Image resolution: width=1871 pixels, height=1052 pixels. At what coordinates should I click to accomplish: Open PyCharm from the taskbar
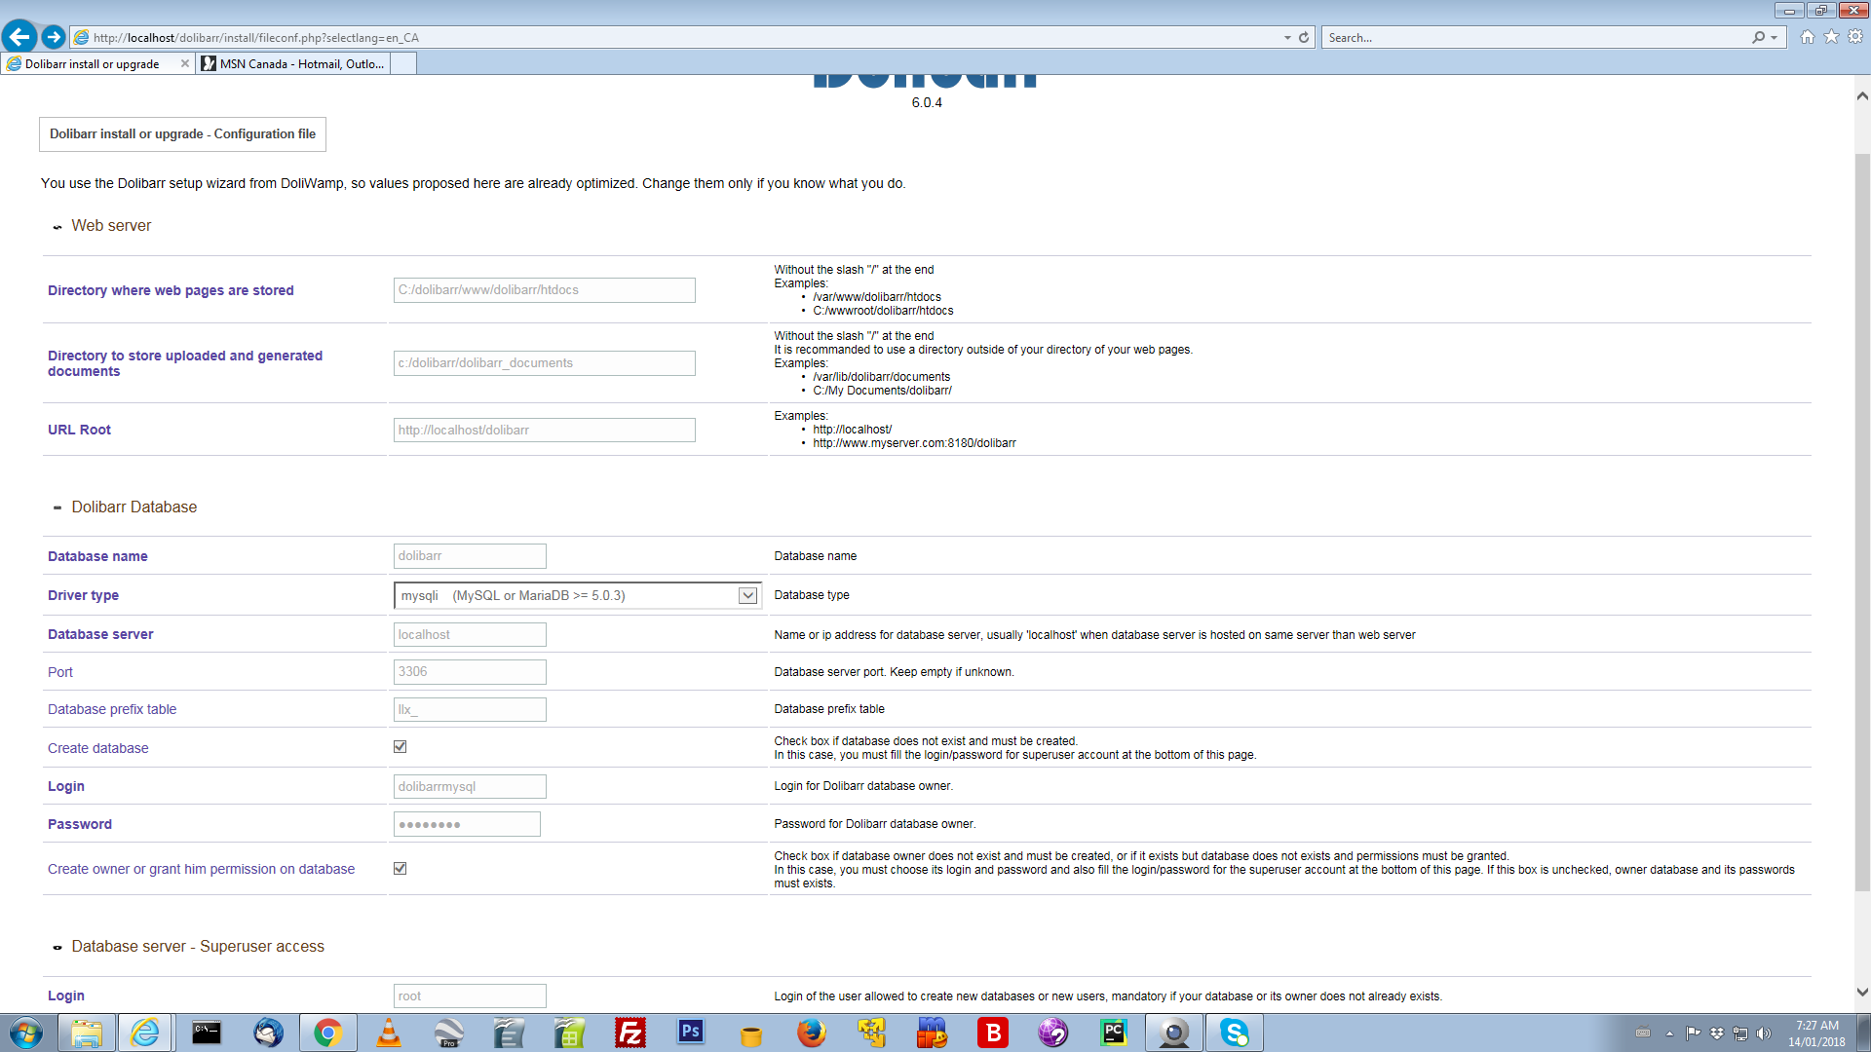[x=1113, y=1033]
